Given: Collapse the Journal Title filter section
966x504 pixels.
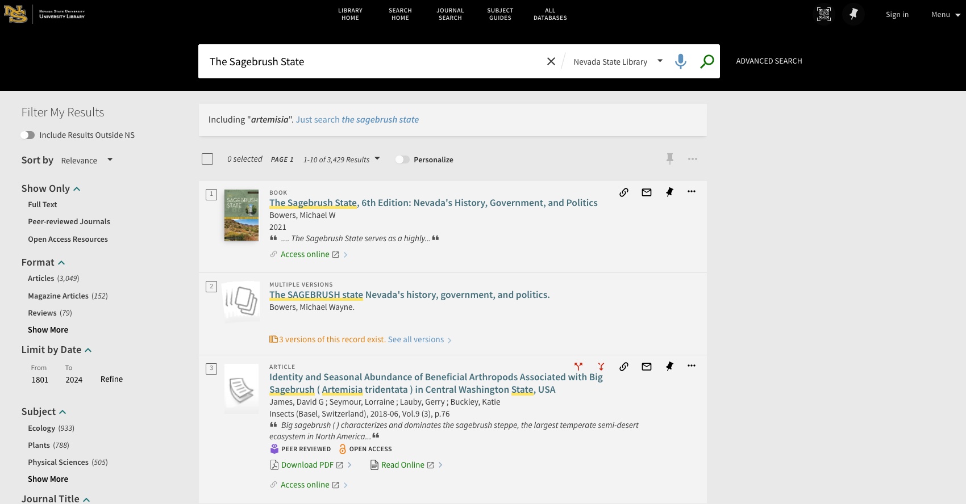Looking at the screenshot, I should pyautogui.click(x=56, y=498).
